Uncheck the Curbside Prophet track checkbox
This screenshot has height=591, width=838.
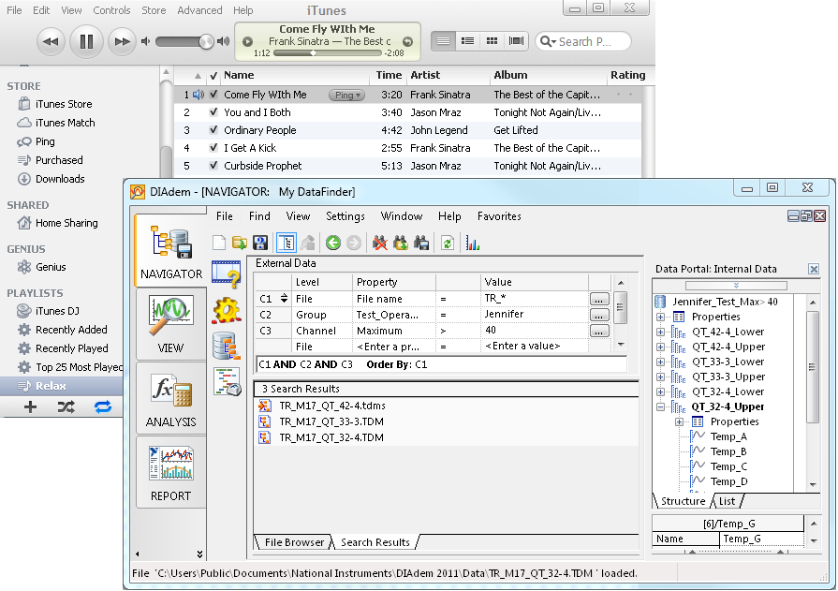coord(213,166)
